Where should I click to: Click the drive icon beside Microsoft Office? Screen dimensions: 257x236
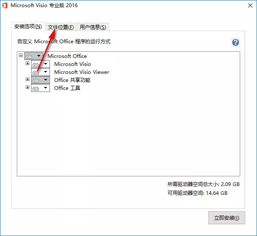(29, 56)
